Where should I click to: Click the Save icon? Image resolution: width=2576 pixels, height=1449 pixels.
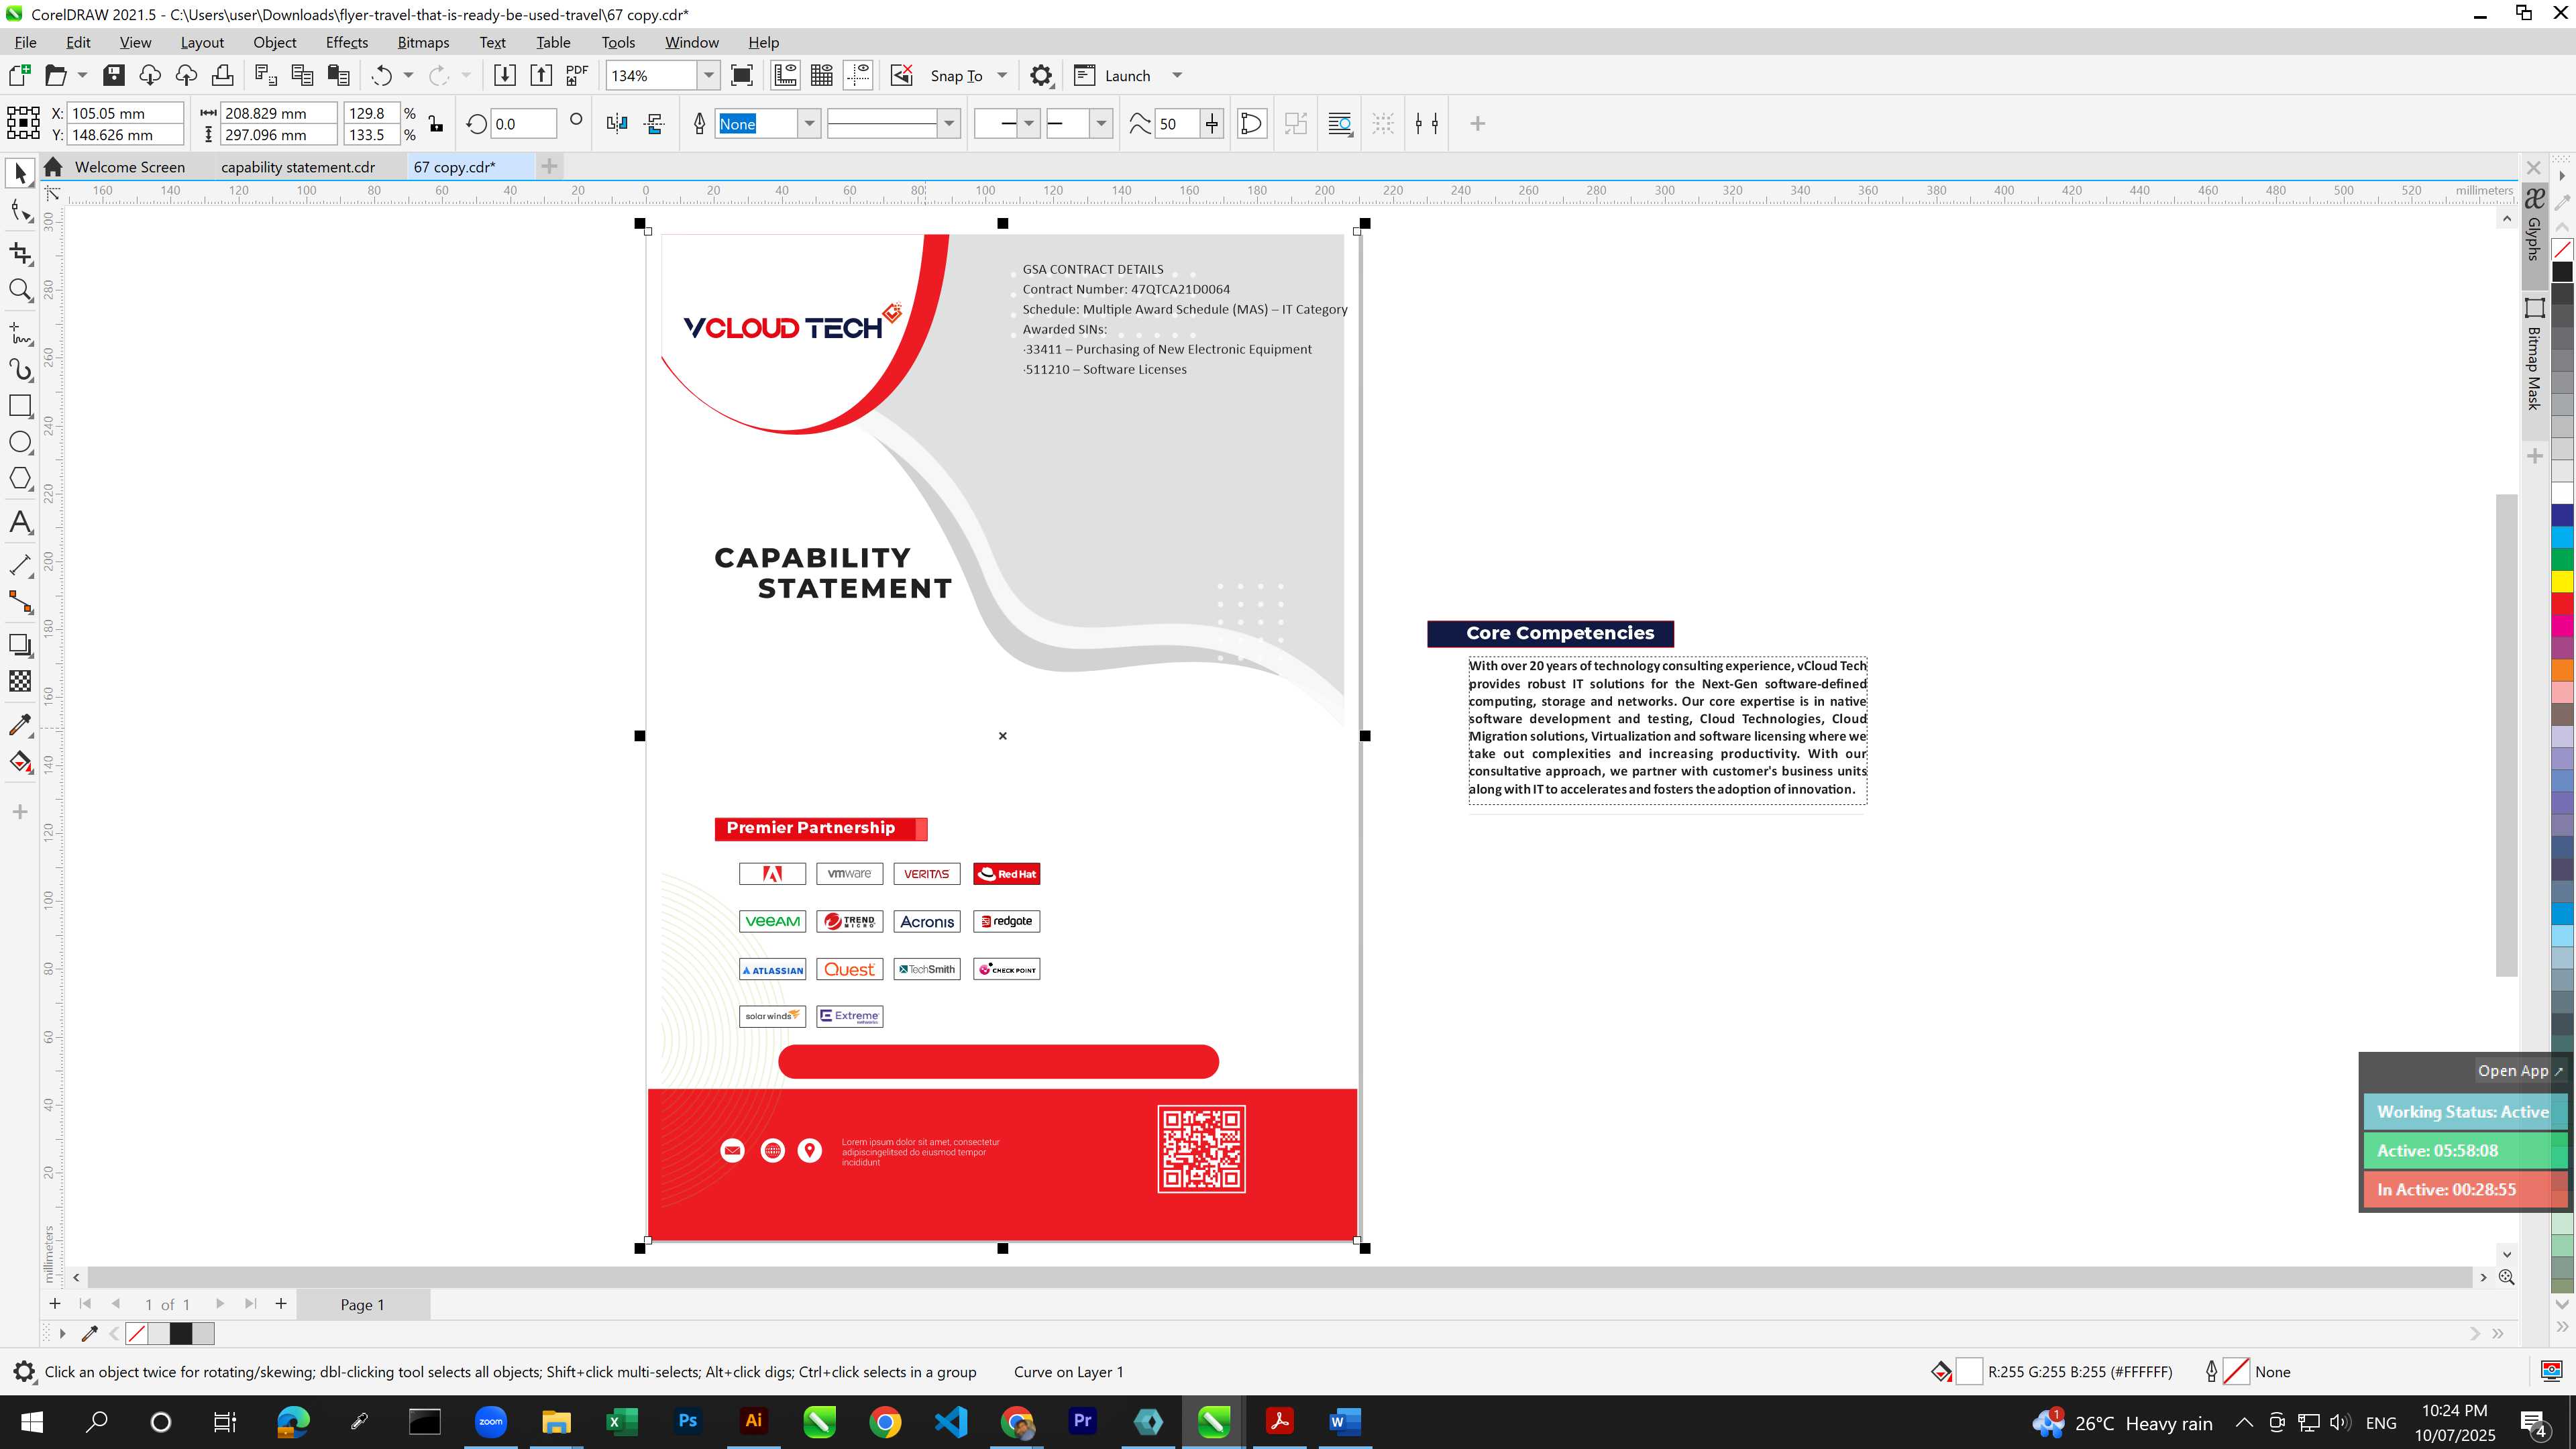click(x=114, y=76)
